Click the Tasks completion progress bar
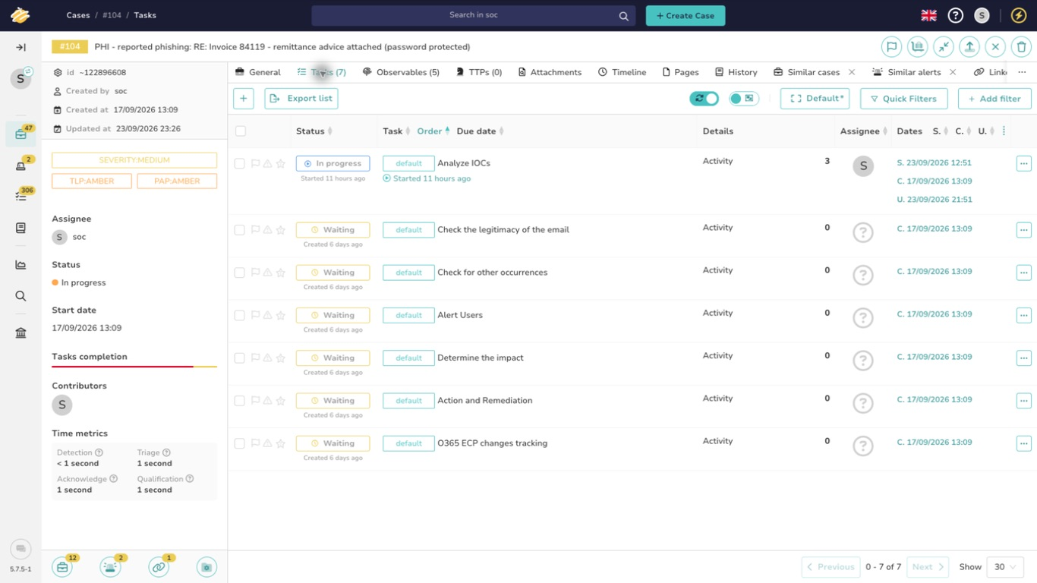Screen dimensions: 1037x583 pos(134,367)
